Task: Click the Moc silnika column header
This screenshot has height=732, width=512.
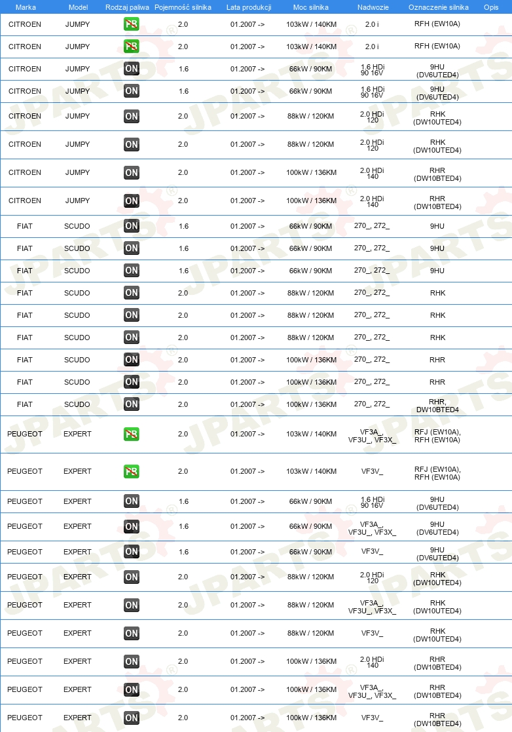Action: click(x=310, y=7)
